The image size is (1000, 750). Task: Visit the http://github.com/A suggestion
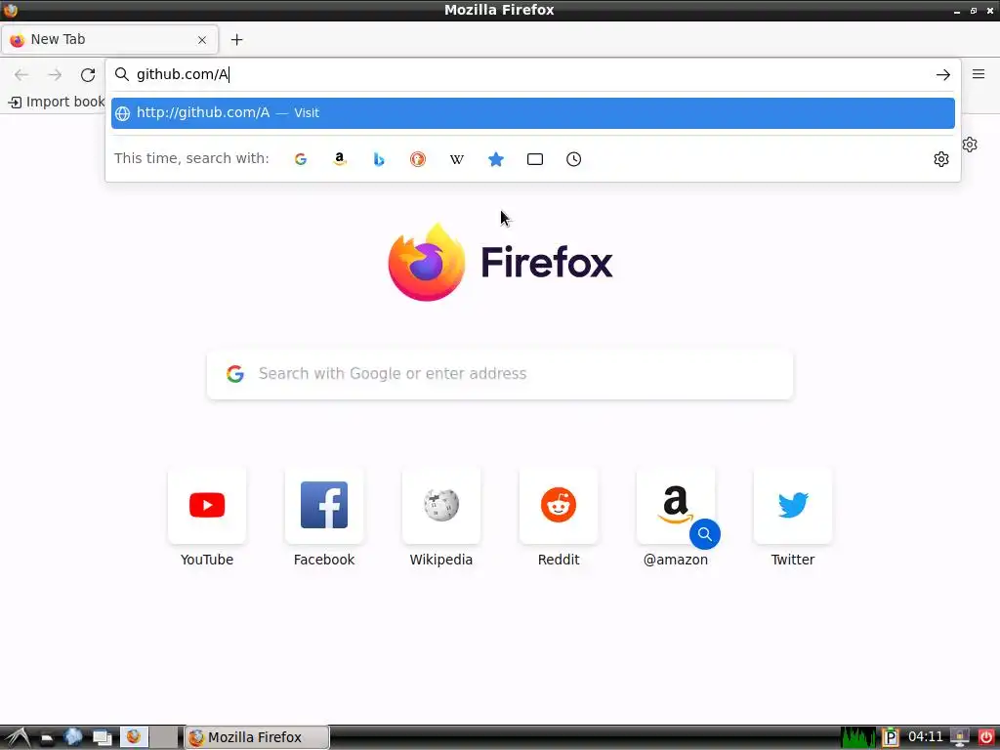(532, 113)
